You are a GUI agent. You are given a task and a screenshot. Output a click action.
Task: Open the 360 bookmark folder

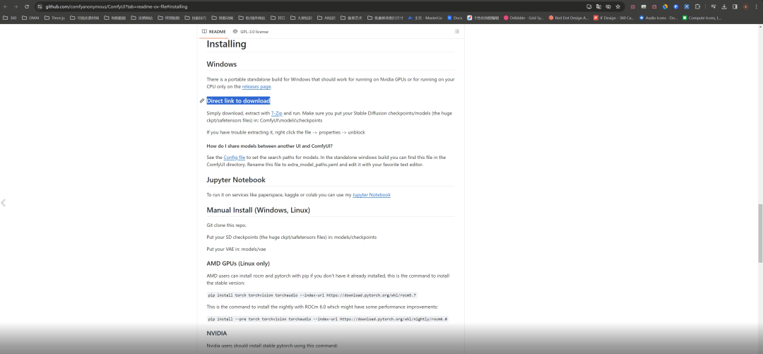[10, 18]
